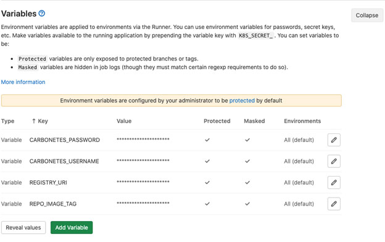Click the K8S_SECRET_ code label
Screen dimensions: 385x242
click(255, 36)
